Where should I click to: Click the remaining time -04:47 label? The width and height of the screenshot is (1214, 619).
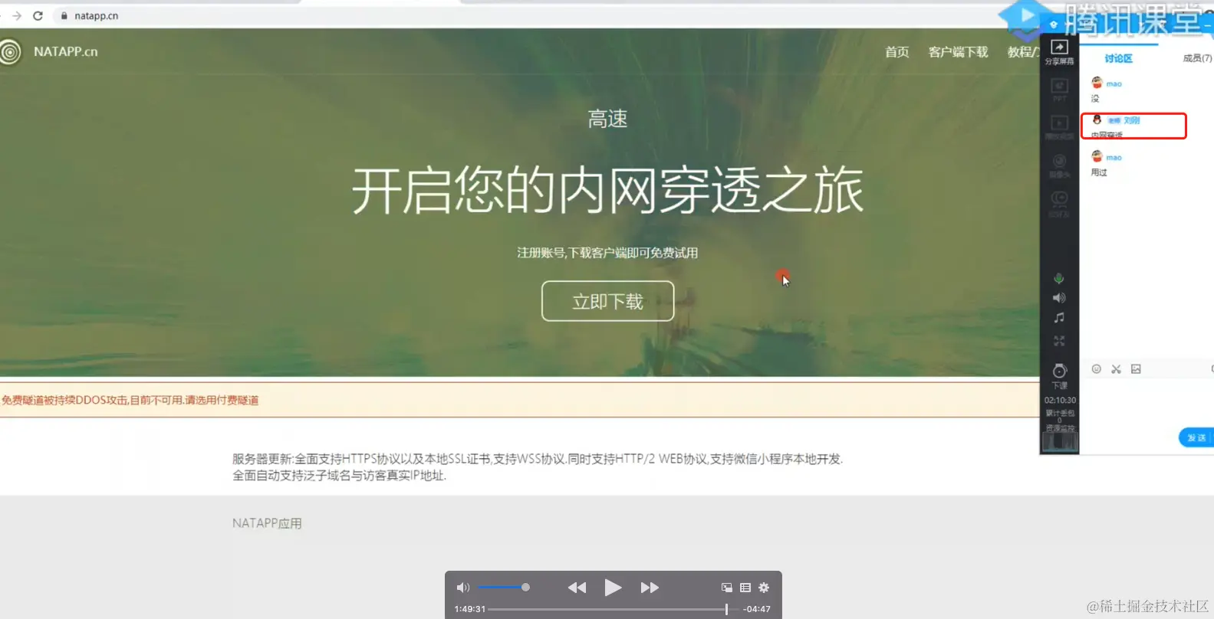(x=757, y=609)
